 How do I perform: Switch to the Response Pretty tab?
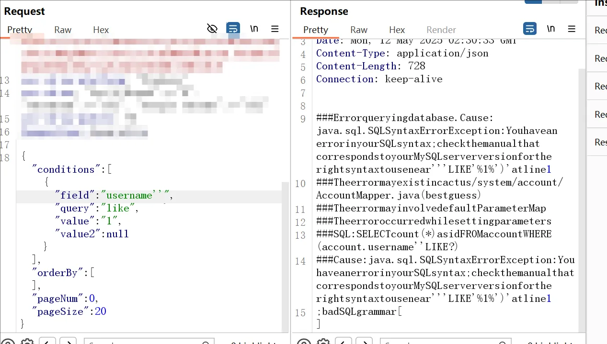tap(316, 30)
